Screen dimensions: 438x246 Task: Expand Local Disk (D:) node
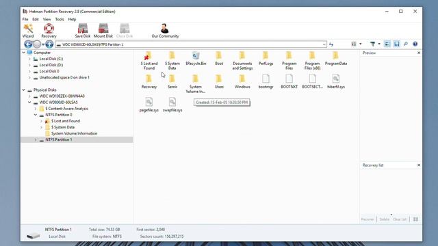tap(29, 65)
